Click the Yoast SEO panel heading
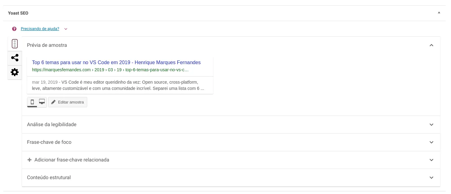The width and height of the screenshot is (451, 194). [18, 13]
